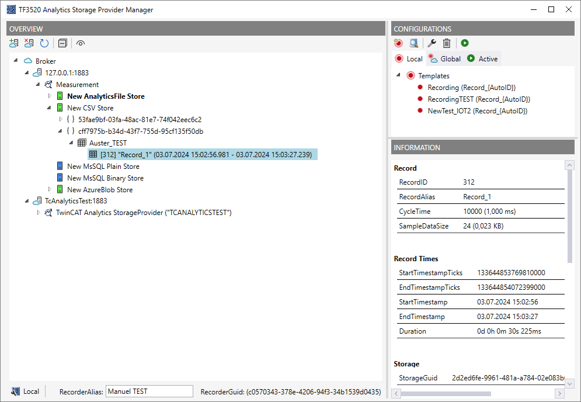Select the Measurement provider item

(x=78, y=85)
